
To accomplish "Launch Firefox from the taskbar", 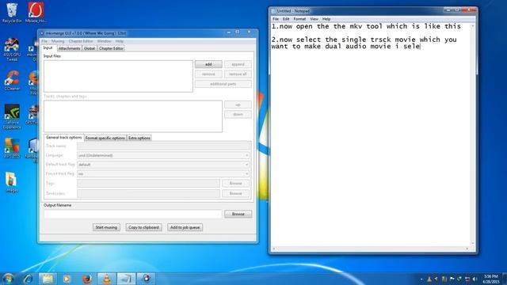I will pyautogui.click(x=86, y=279).
